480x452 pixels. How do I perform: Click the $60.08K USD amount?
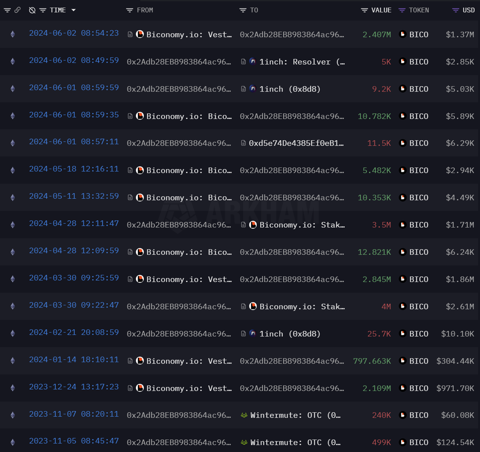458,415
